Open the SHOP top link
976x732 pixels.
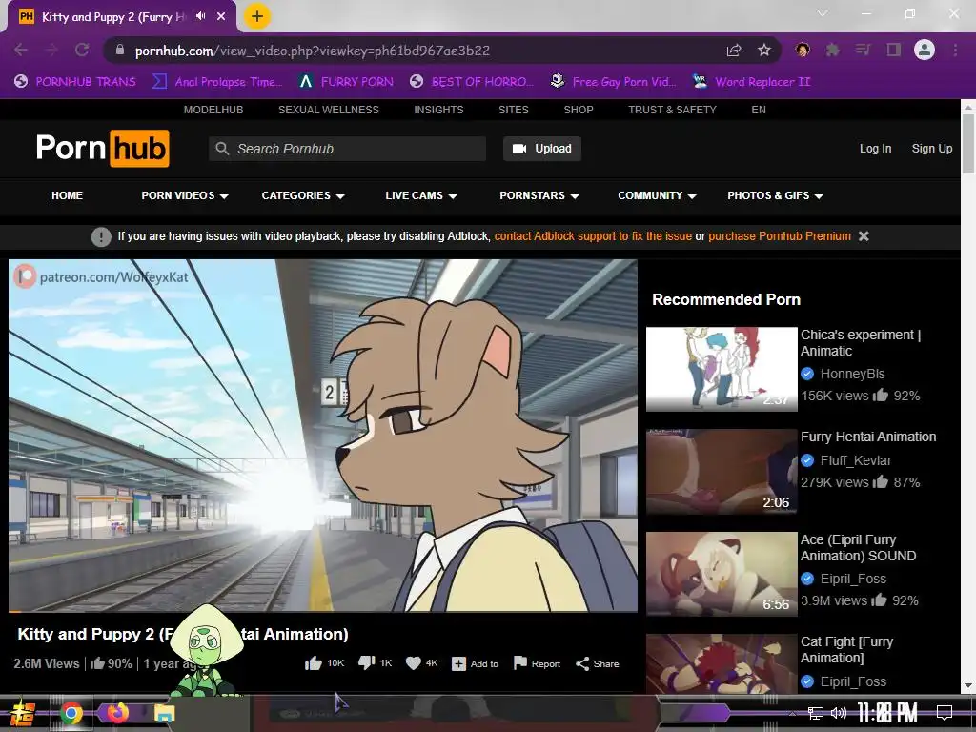click(579, 110)
